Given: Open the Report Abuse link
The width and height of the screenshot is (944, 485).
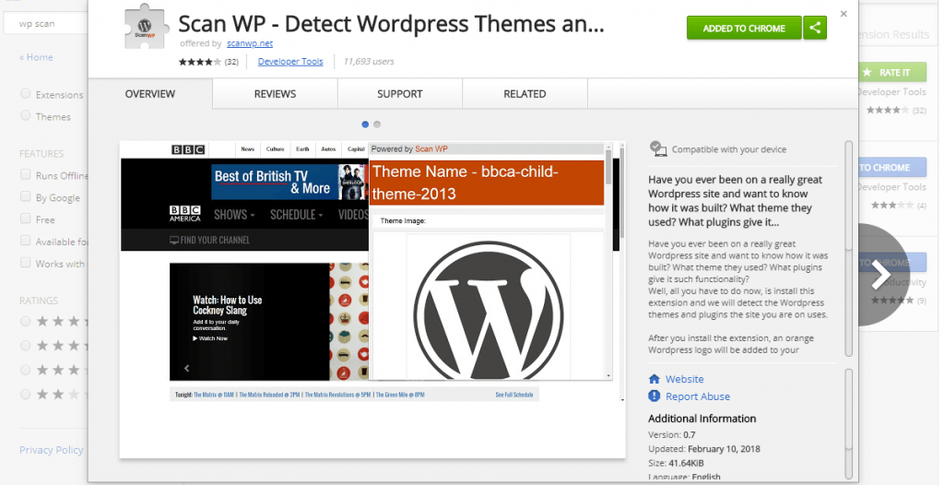Looking at the screenshot, I should tap(698, 396).
